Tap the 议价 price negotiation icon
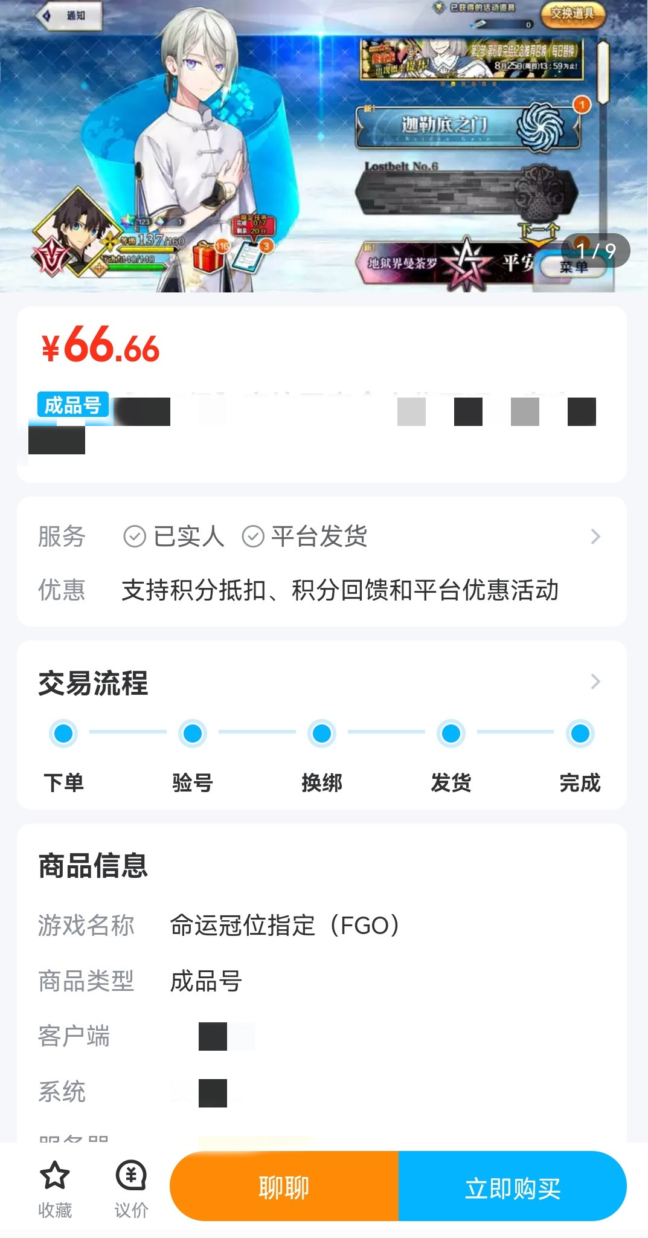 click(x=131, y=1175)
